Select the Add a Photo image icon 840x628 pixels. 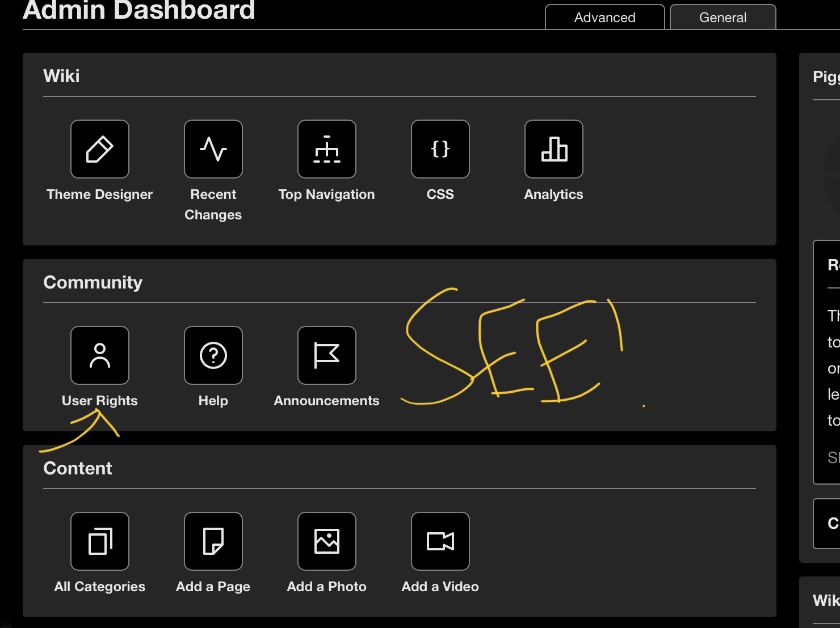pyautogui.click(x=327, y=541)
